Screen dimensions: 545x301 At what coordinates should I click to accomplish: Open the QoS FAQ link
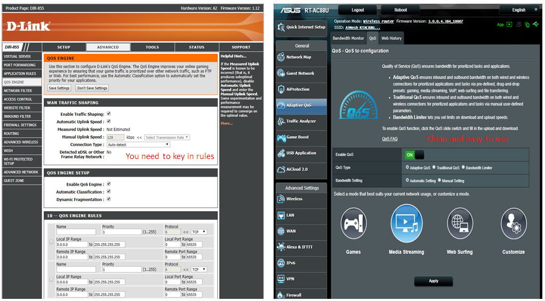(390, 139)
